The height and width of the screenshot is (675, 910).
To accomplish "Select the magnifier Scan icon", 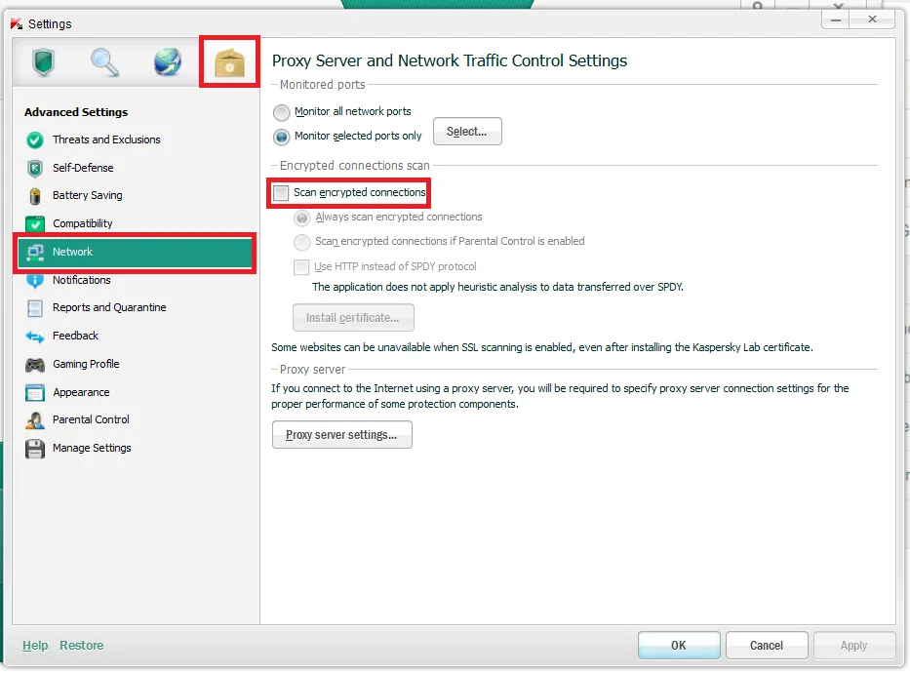I will pos(106,61).
